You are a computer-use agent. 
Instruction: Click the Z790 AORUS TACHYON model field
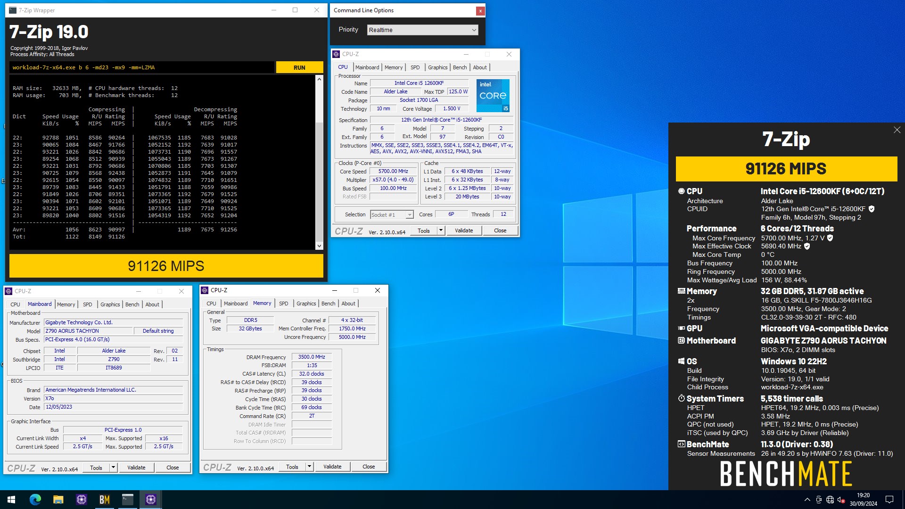point(89,331)
